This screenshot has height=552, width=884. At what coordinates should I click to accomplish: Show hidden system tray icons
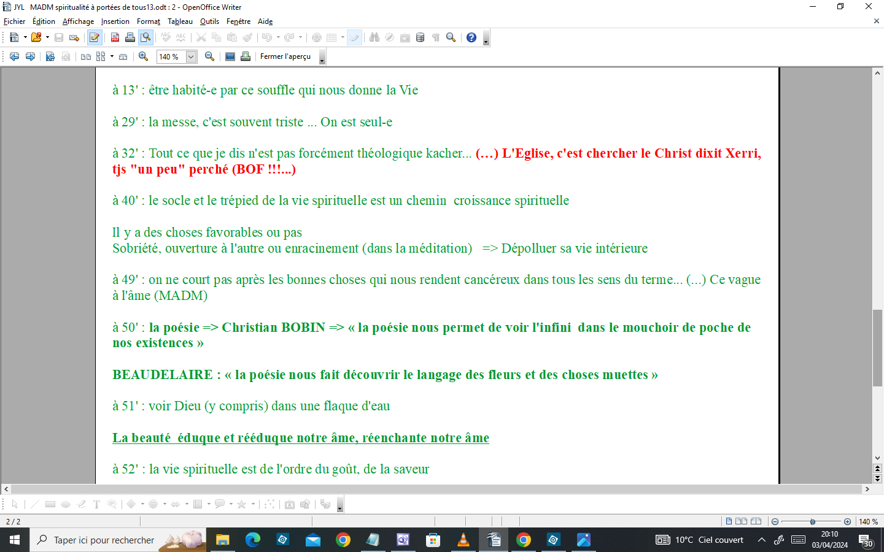pos(762,540)
